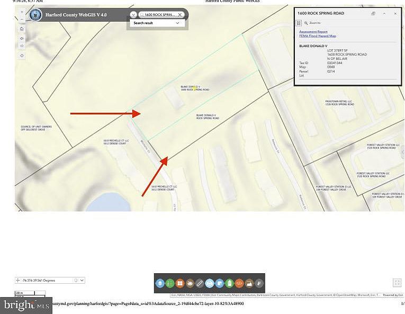Viewport: 405px width, 314px height.
Task: Toggle fullscreen map view
Action: coord(397,282)
